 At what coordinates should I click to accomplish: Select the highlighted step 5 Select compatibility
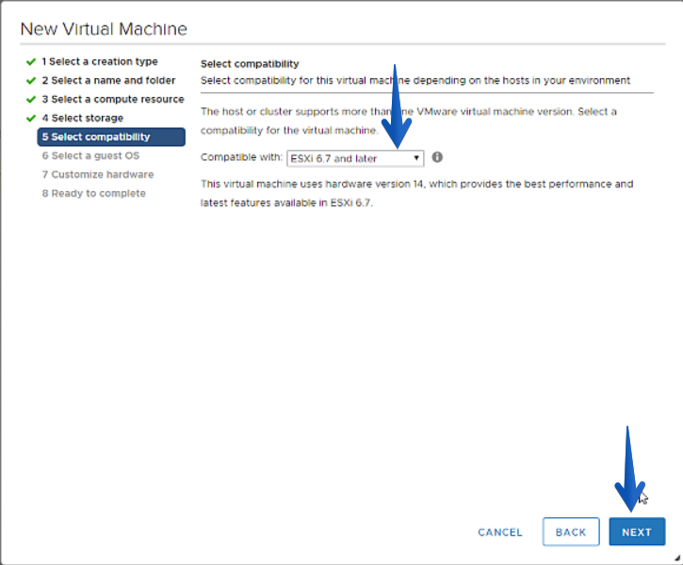click(x=111, y=137)
